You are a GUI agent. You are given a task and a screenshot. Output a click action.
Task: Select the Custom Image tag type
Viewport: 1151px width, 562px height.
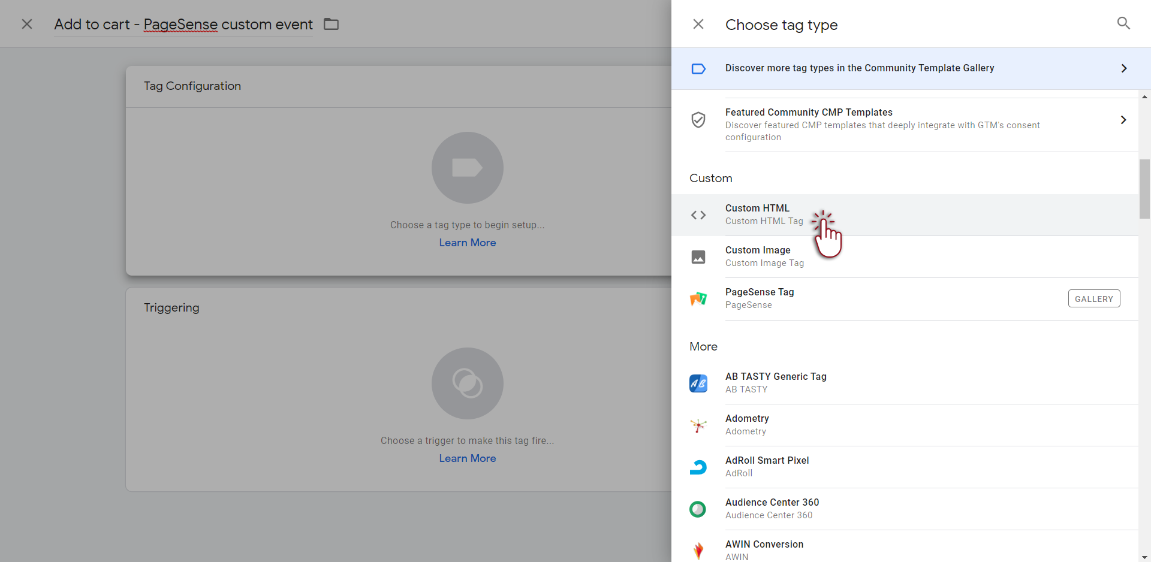[905, 257]
